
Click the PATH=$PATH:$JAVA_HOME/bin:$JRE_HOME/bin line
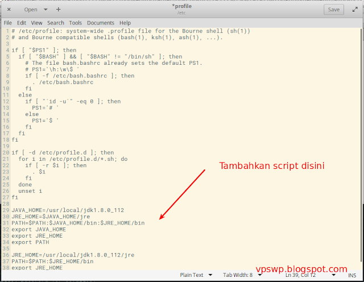click(x=78, y=223)
